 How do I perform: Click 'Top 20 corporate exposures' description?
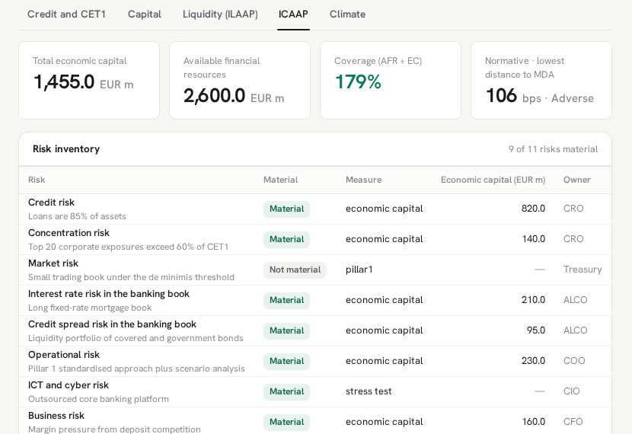pos(128,247)
